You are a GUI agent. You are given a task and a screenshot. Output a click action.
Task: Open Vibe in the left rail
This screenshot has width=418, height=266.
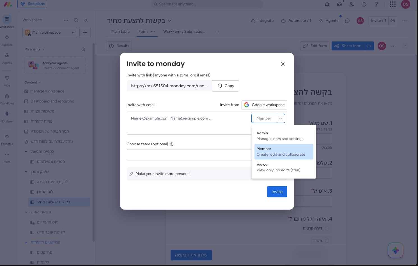7,81
